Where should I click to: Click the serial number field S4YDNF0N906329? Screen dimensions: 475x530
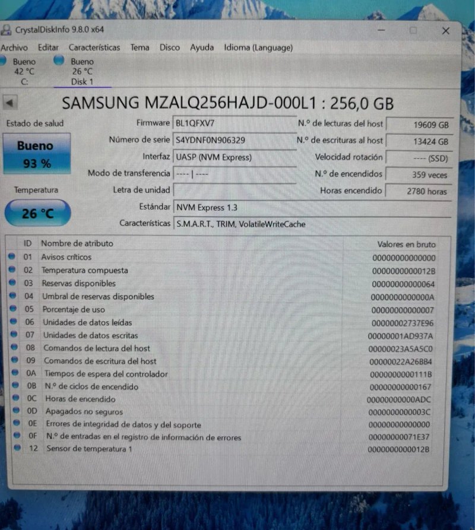tap(235, 140)
